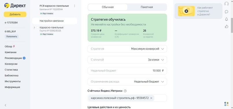Viewport: 233px width, 109px height.
Task: Select Настройки кампании in the campaign panel
Action: [x=55, y=21]
